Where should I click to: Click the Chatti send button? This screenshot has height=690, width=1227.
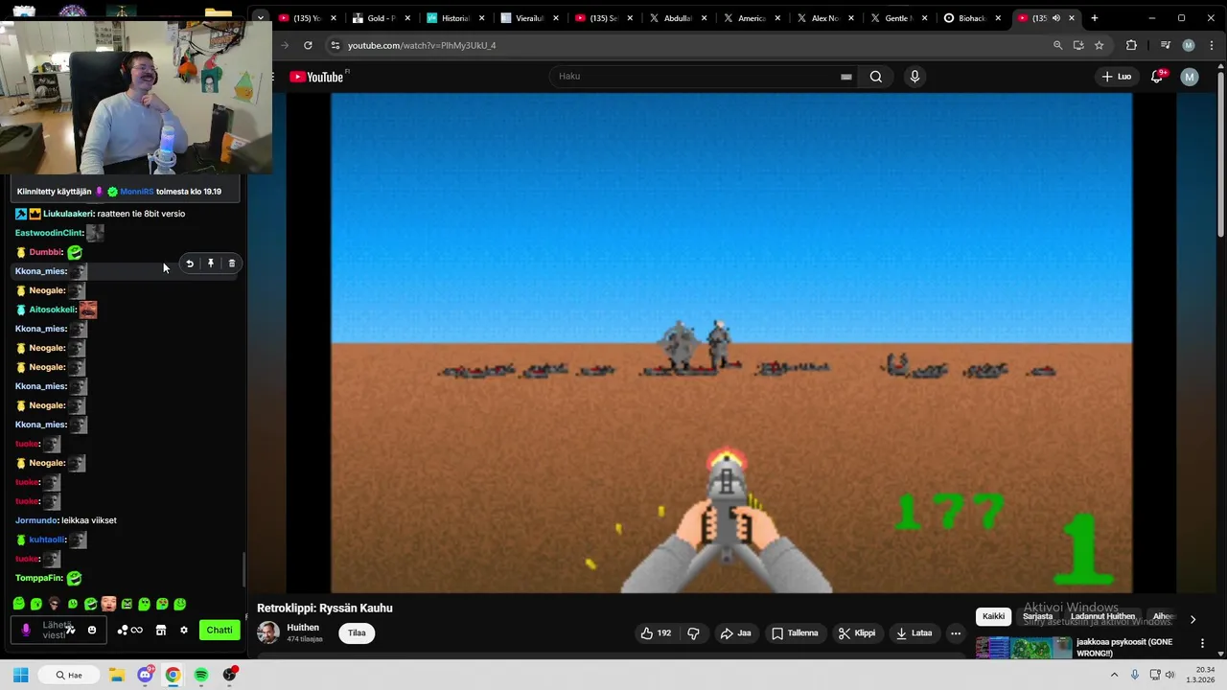(x=220, y=631)
